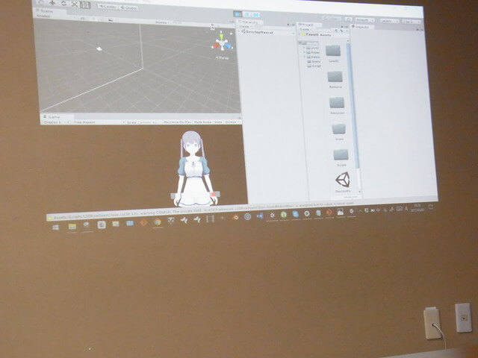Open the Cloud services icon
Image resolution: width=478 pixels, height=358 pixels.
coord(349,19)
